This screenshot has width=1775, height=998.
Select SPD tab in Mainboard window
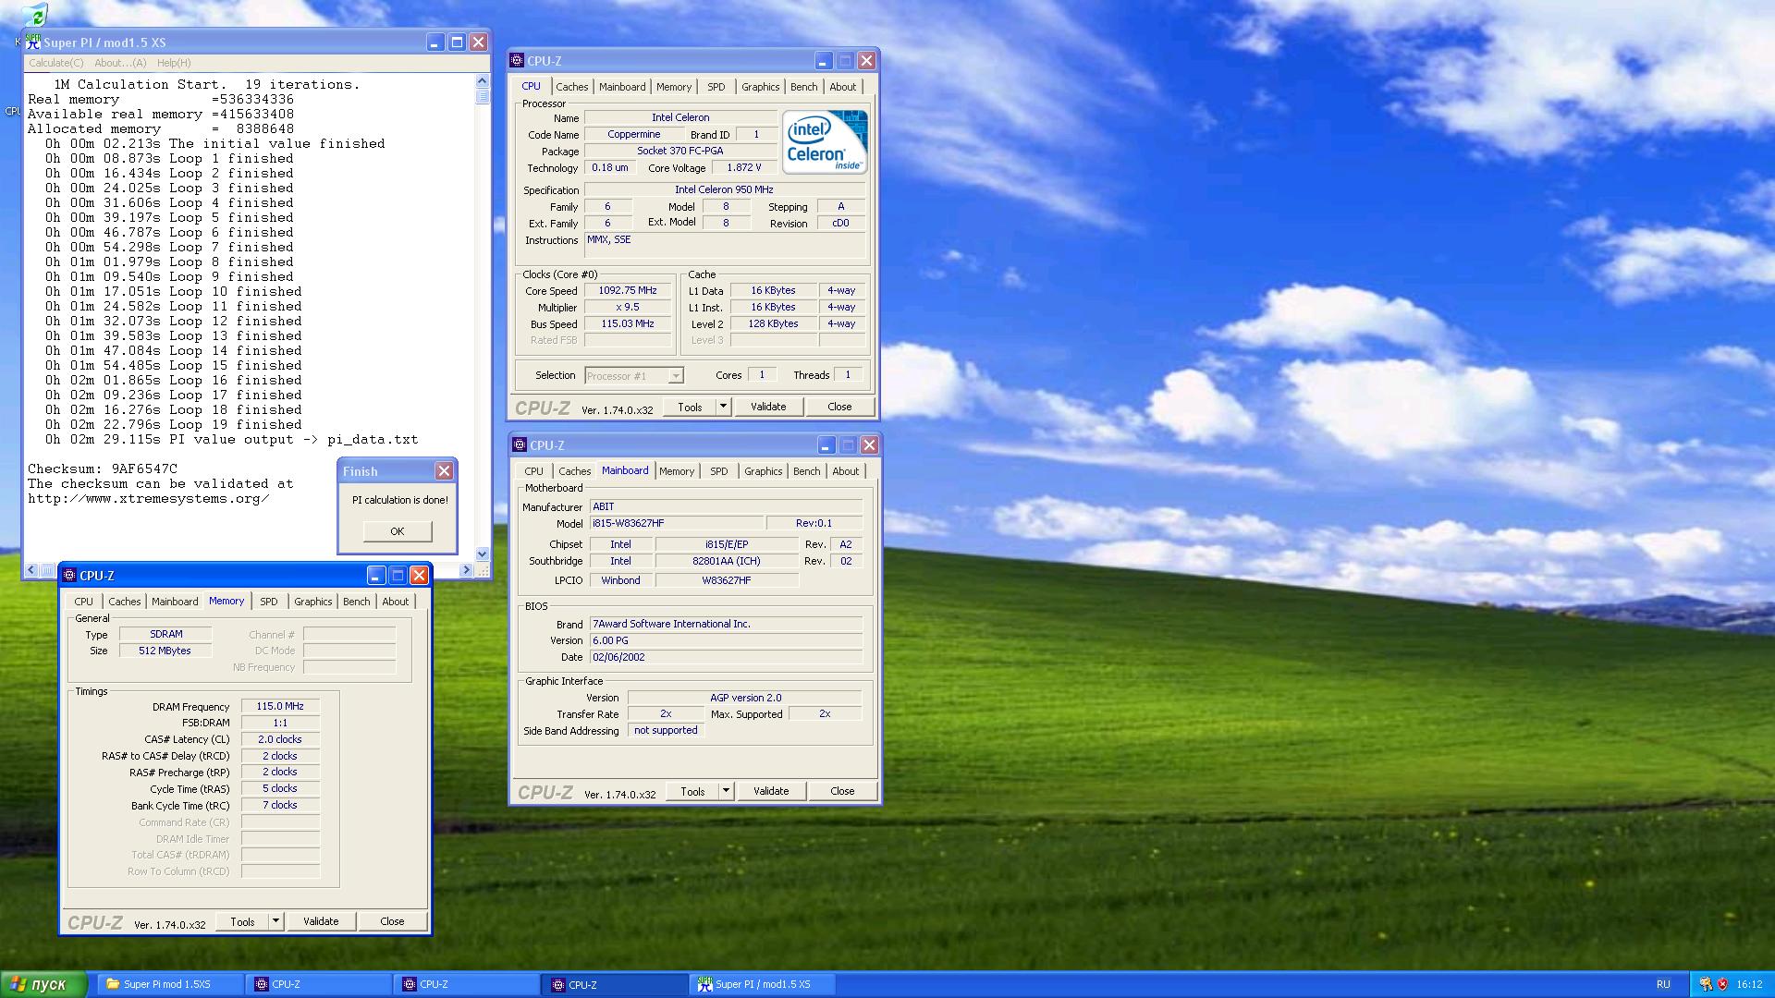click(718, 471)
